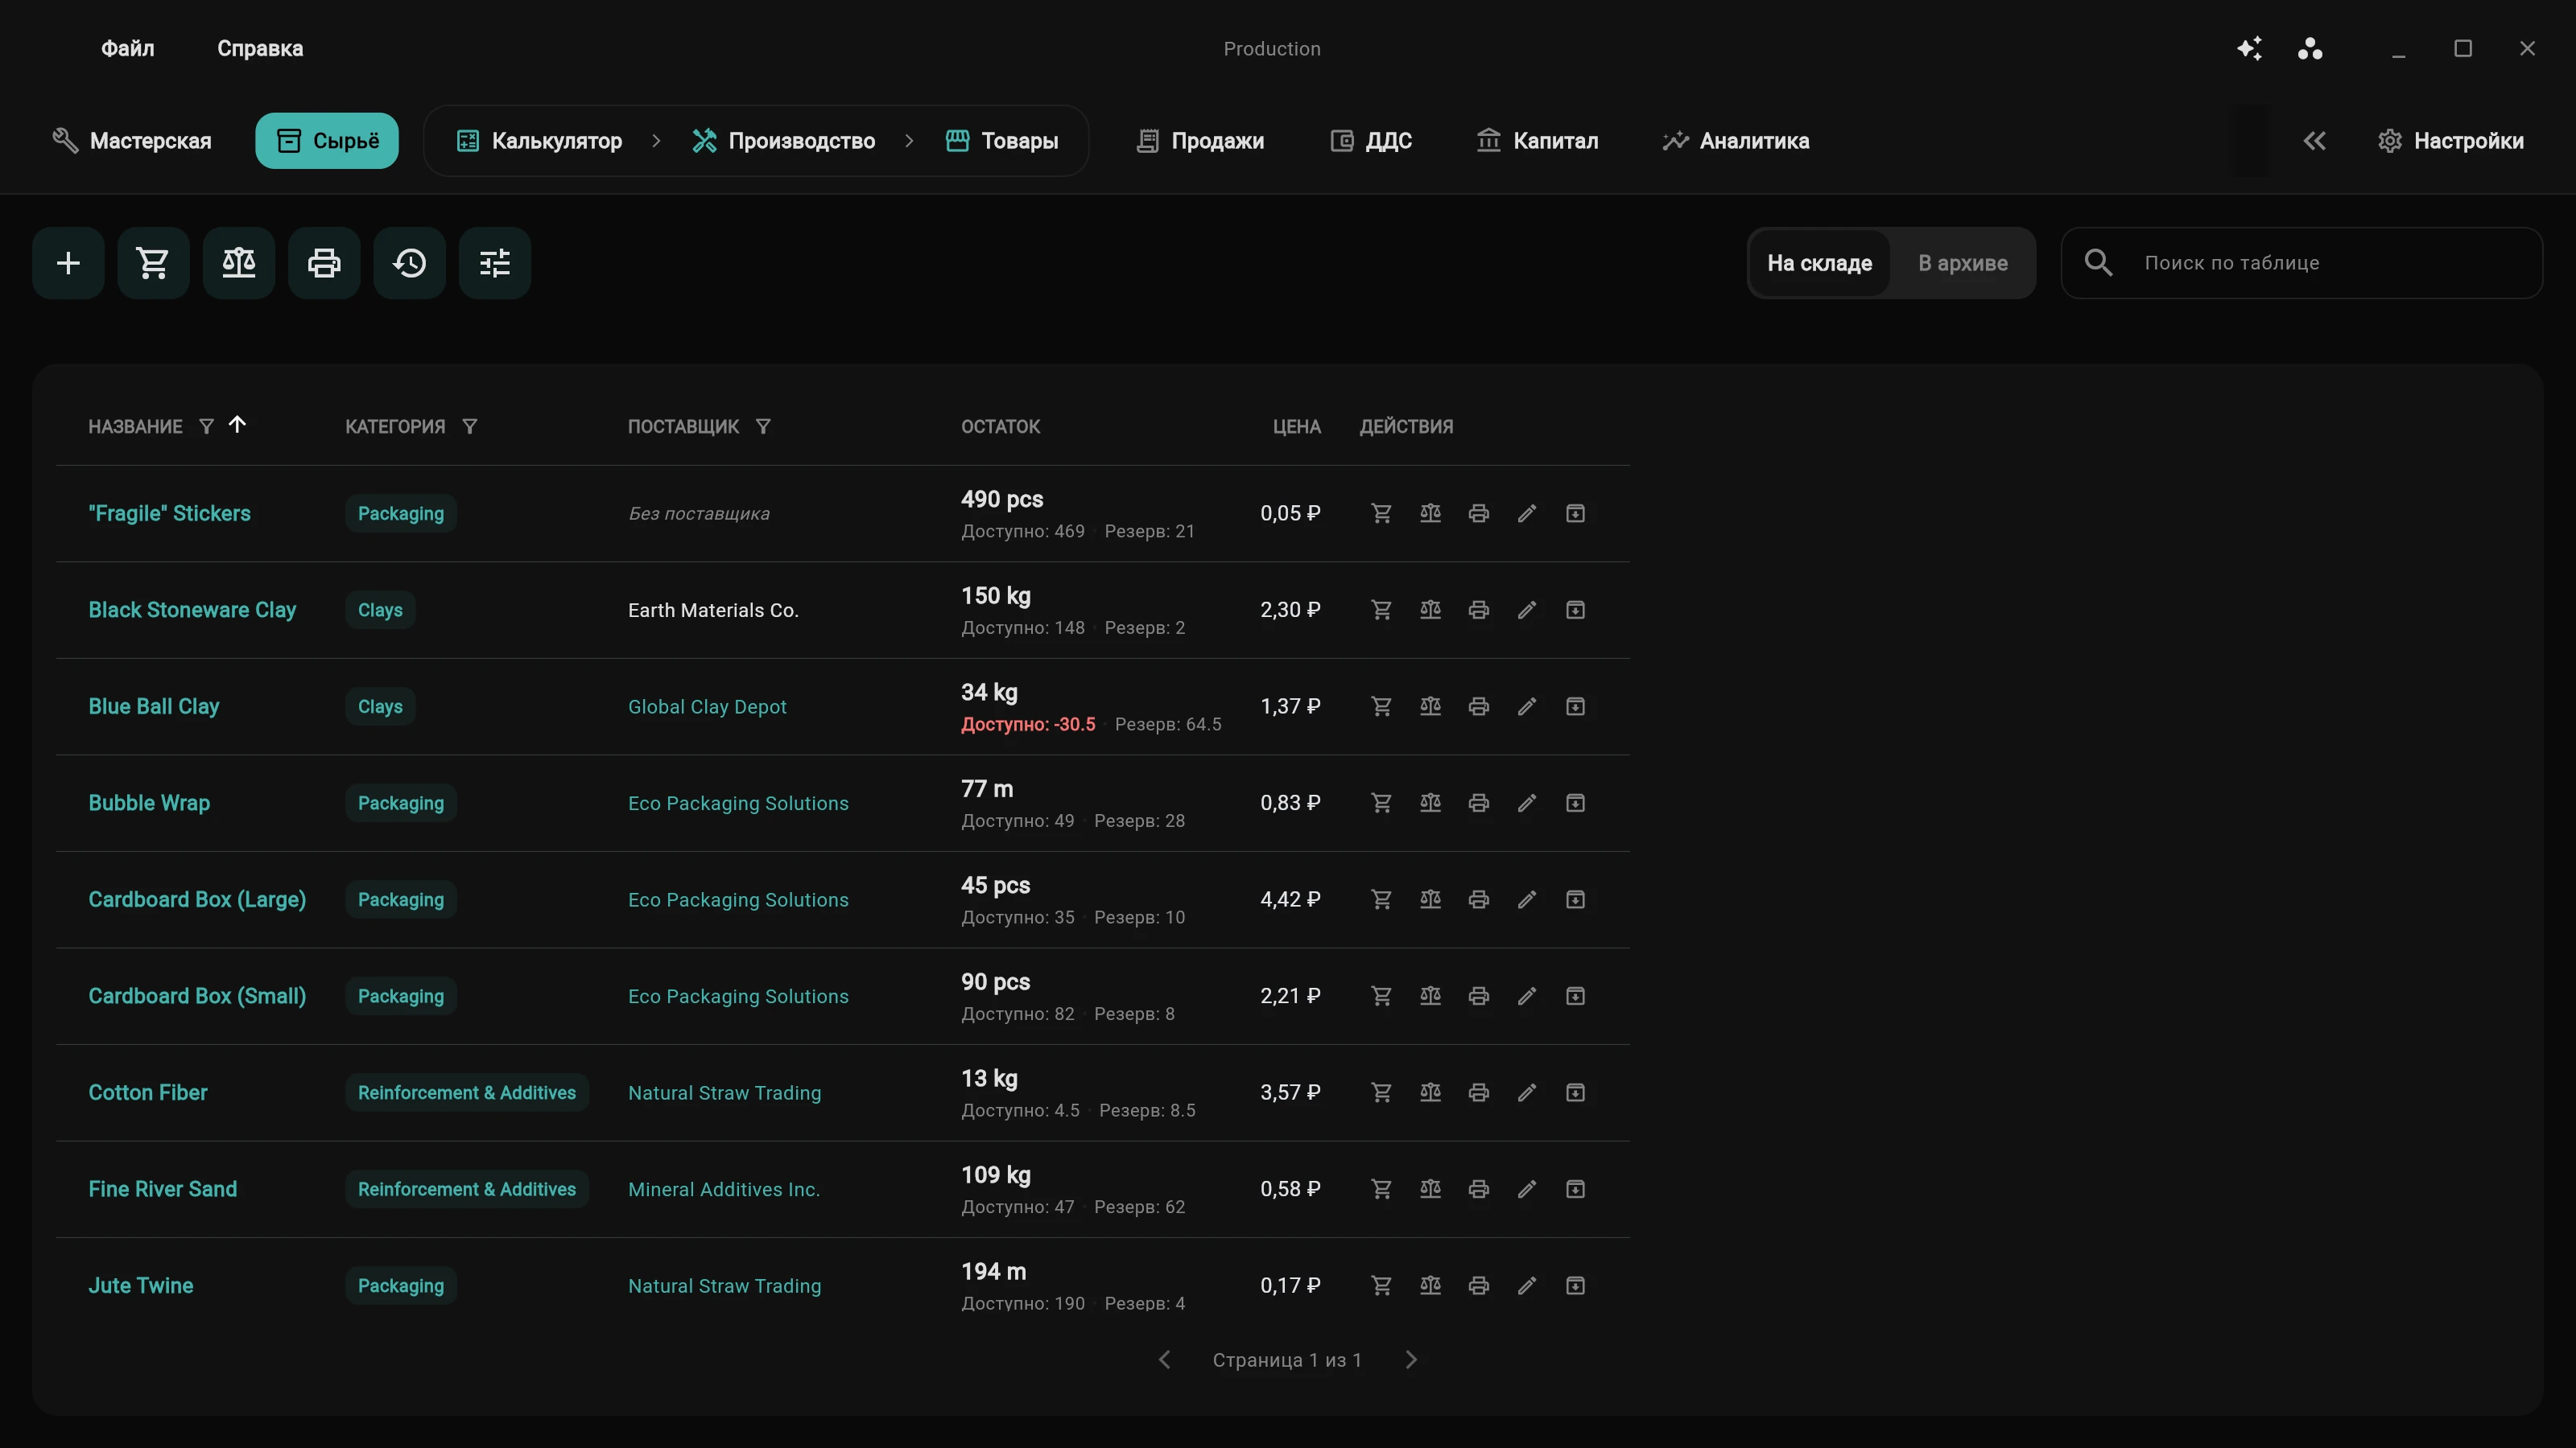Click scales icon in Cardboard Box (Small) row
This screenshot has height=1448, width=2576.
click(x=1430, y=995)
